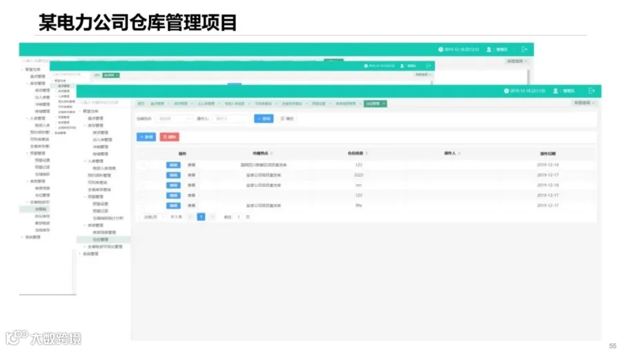This screenshot has width=621, height=350.
Task: Click the logout icon in the front window
Action: 592,90
